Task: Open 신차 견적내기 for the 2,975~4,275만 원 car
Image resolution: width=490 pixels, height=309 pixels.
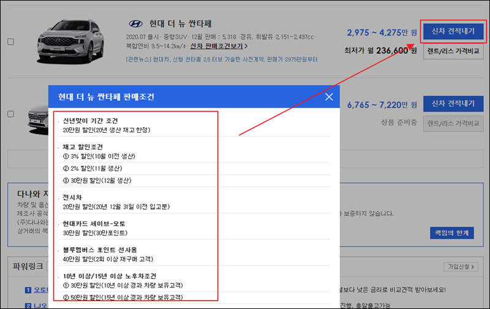Action: [453, 31]
